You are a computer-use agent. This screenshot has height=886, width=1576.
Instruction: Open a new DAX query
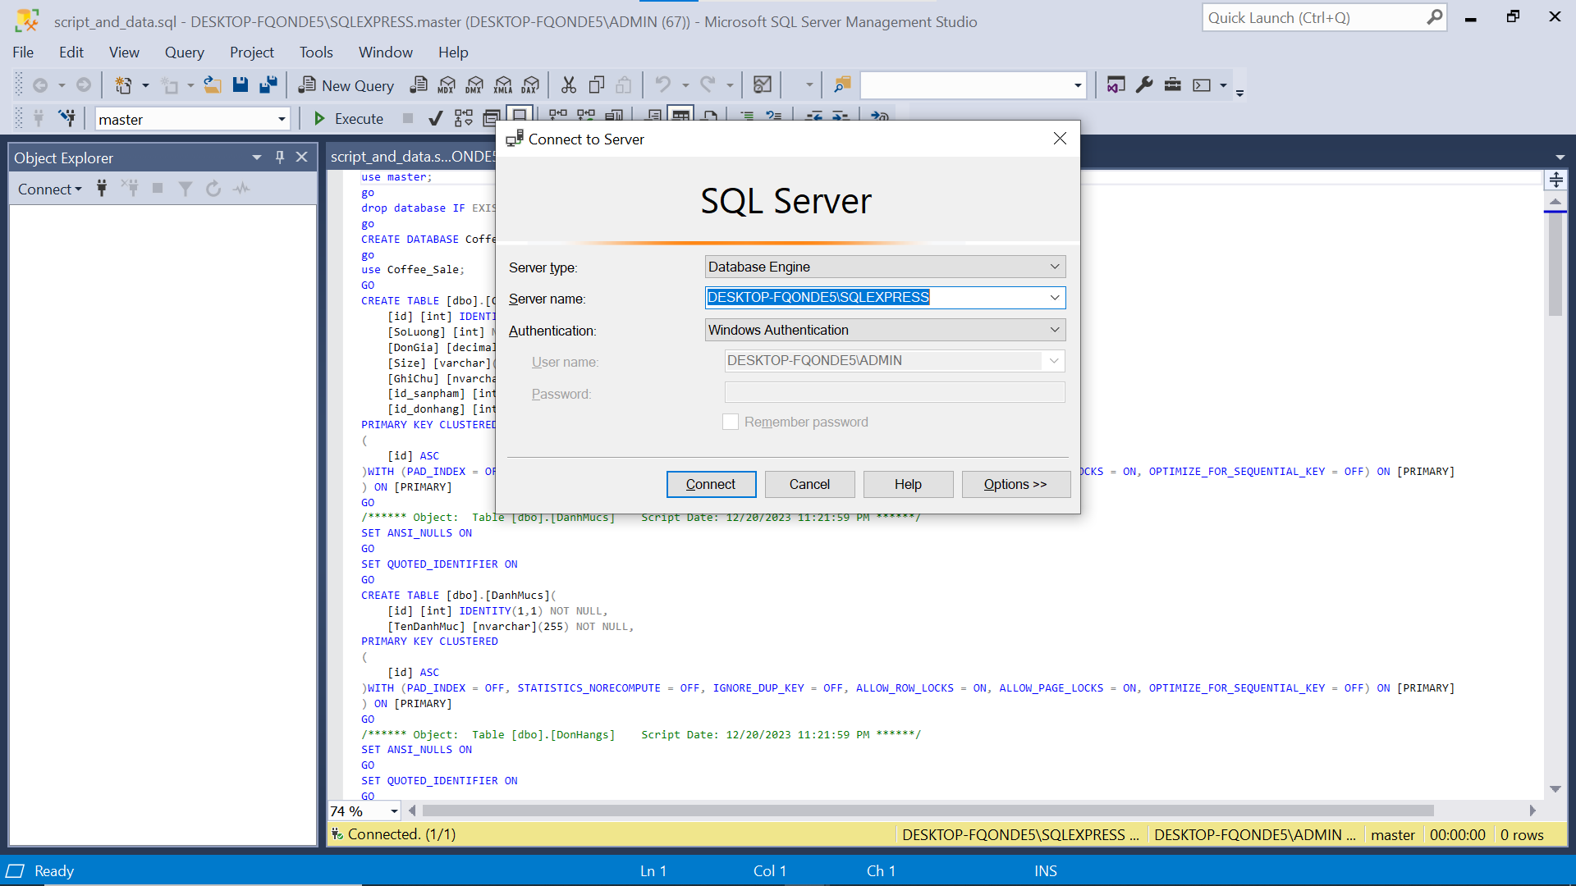coord(531,84)
